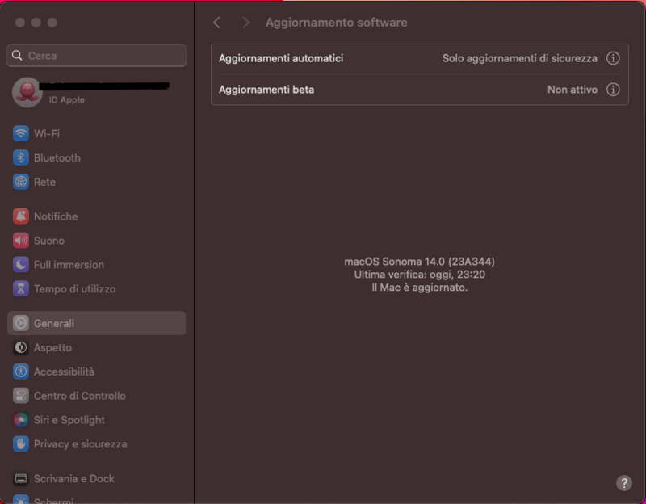Open Notifiche settings from sidebar
646x504 pixels.
pos(96,216)
